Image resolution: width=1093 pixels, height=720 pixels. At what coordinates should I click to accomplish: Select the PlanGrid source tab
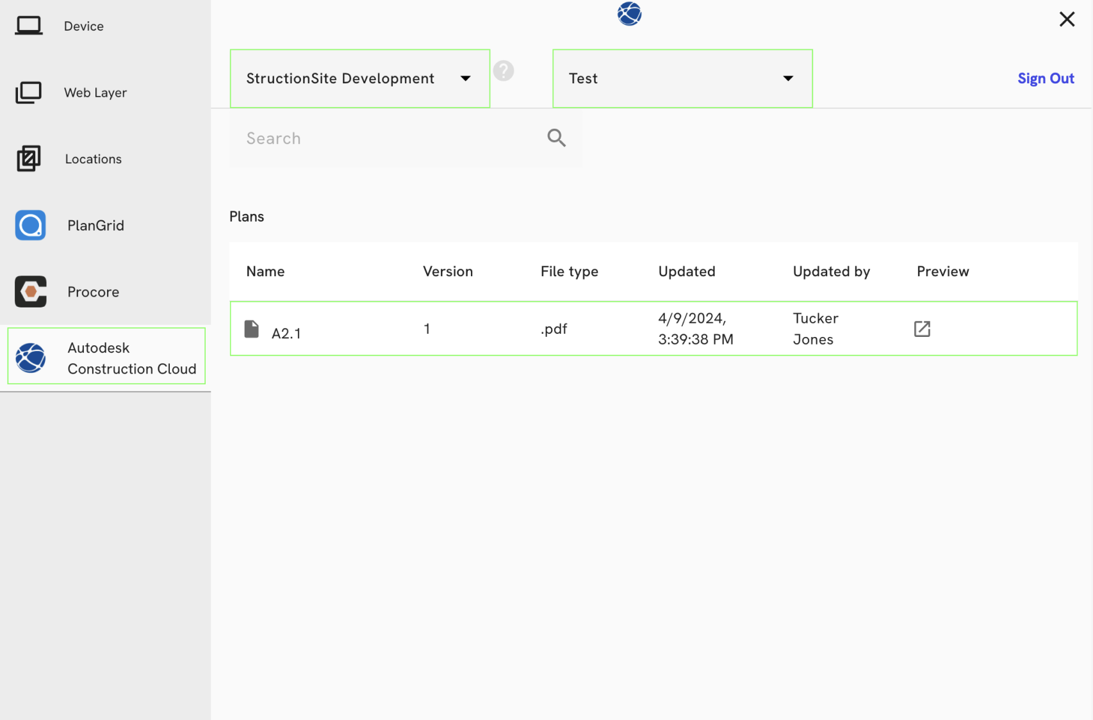coord(96,225)
